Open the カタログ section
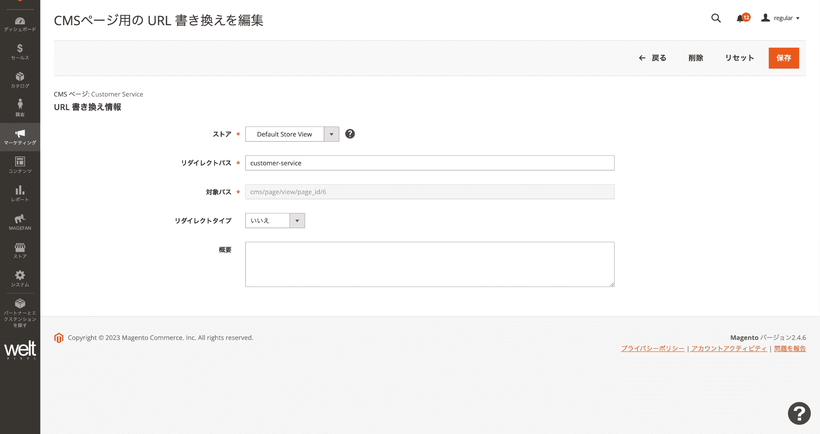Viewport: 820px width, 434px height. coord(20,79)
